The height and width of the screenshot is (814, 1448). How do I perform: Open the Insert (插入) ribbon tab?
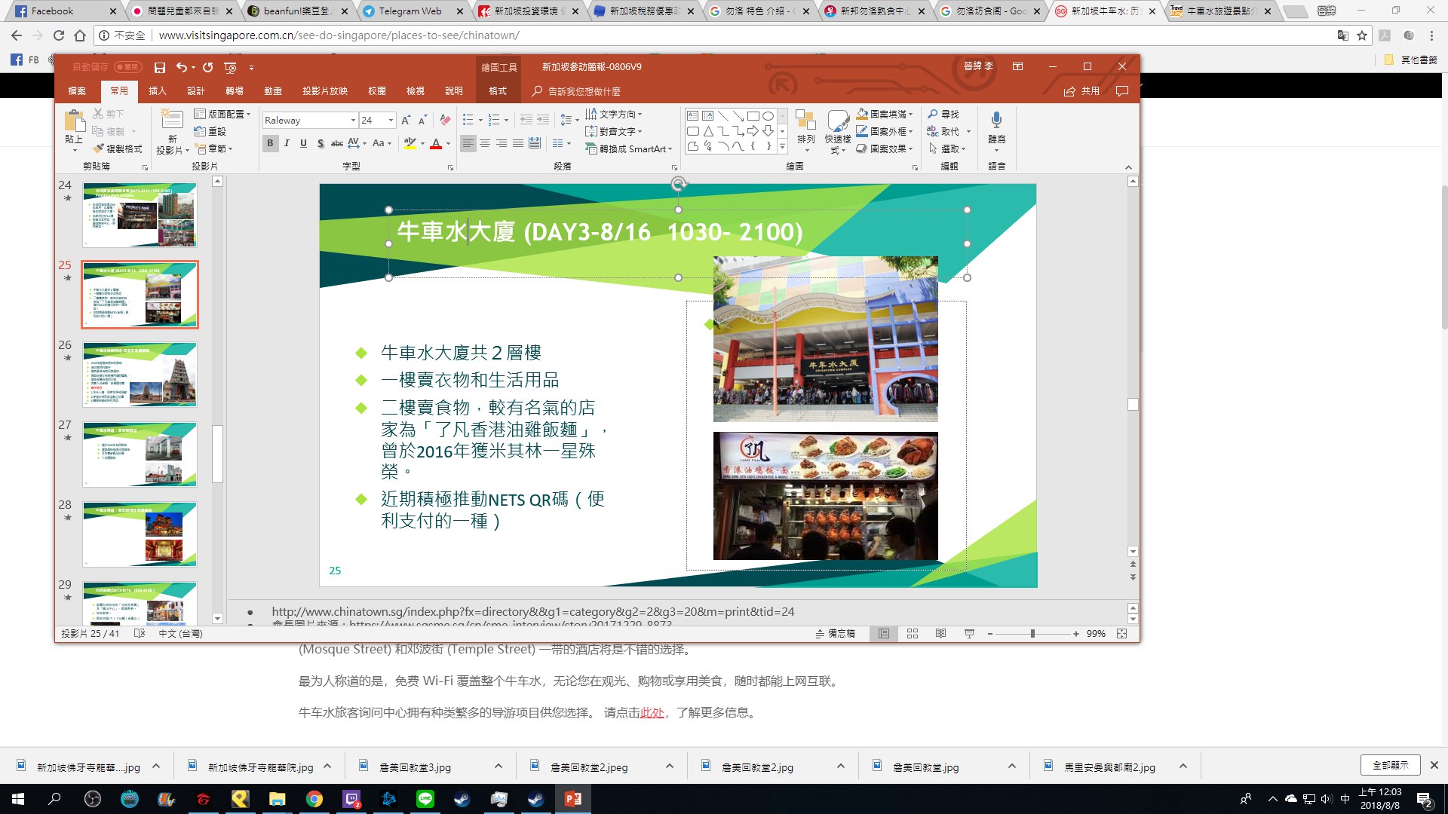[x=157, y=91]
